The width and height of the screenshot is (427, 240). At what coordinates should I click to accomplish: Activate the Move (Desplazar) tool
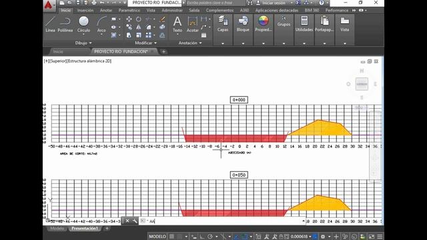pyautogui.click(x=129, y=19)
